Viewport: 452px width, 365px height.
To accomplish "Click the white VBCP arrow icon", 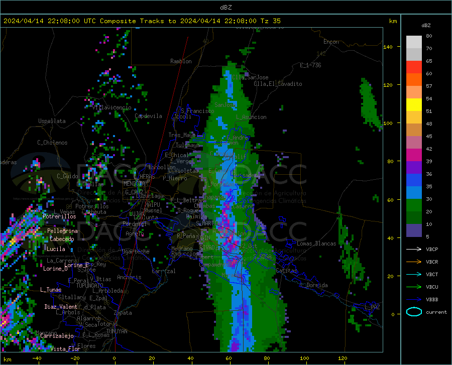I will coord(414,249).
